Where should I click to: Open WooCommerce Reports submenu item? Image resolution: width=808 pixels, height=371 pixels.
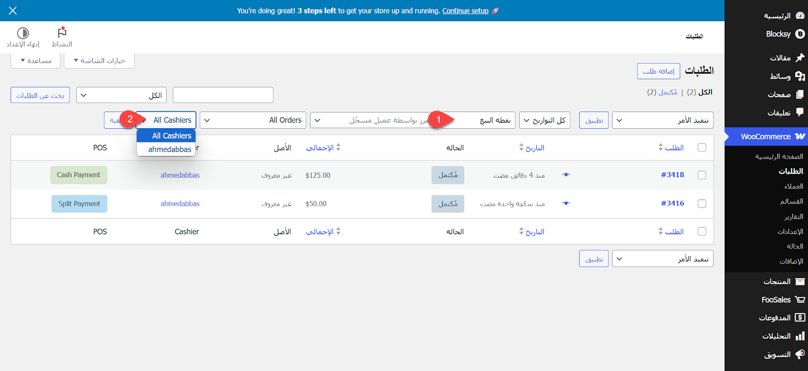point(794,217)
